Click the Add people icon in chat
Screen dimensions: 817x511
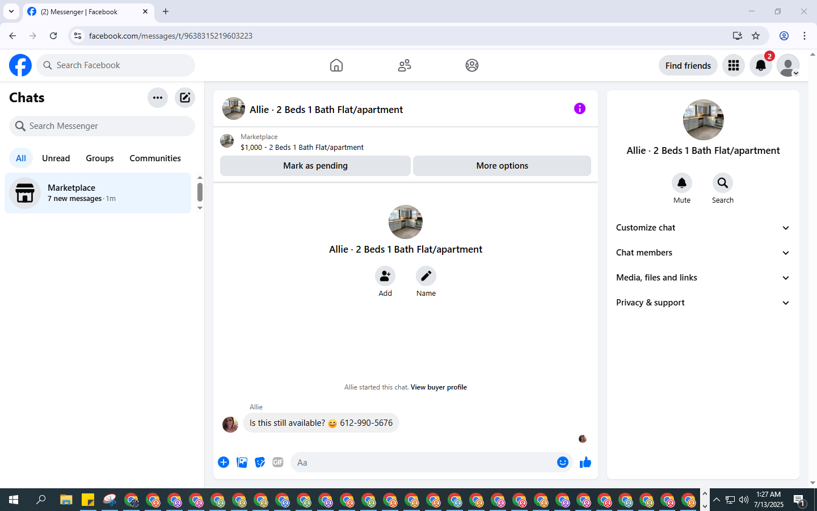385,276
